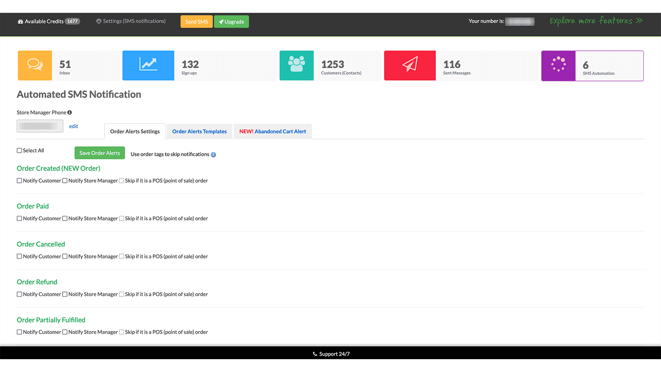Click the Sign ups chart icon
This screenshot has width=661, height=372.
(x=148, y=65)
